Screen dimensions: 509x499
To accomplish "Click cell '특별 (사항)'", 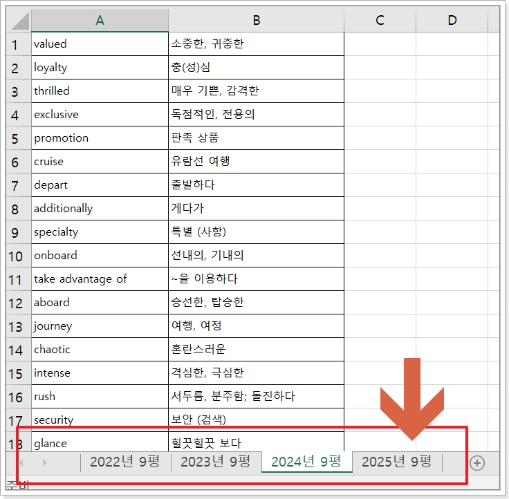I will coord(256,232).
